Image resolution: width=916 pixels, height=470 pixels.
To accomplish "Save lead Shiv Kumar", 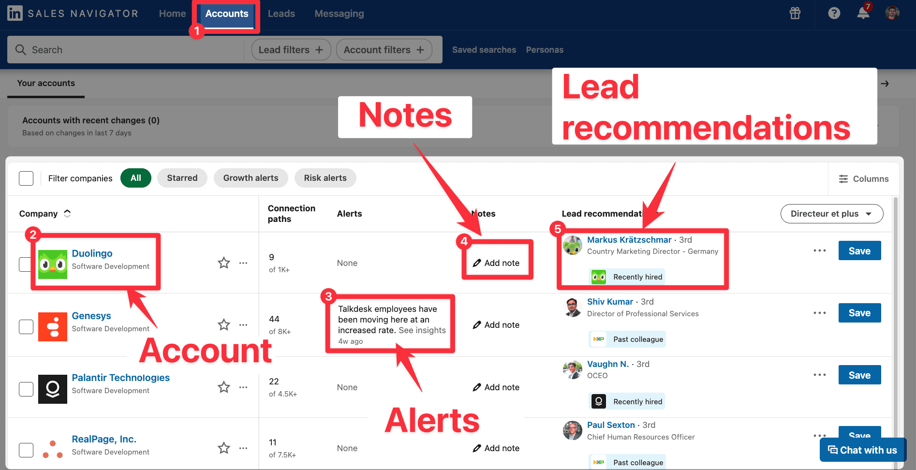I will tap(860, 313).
